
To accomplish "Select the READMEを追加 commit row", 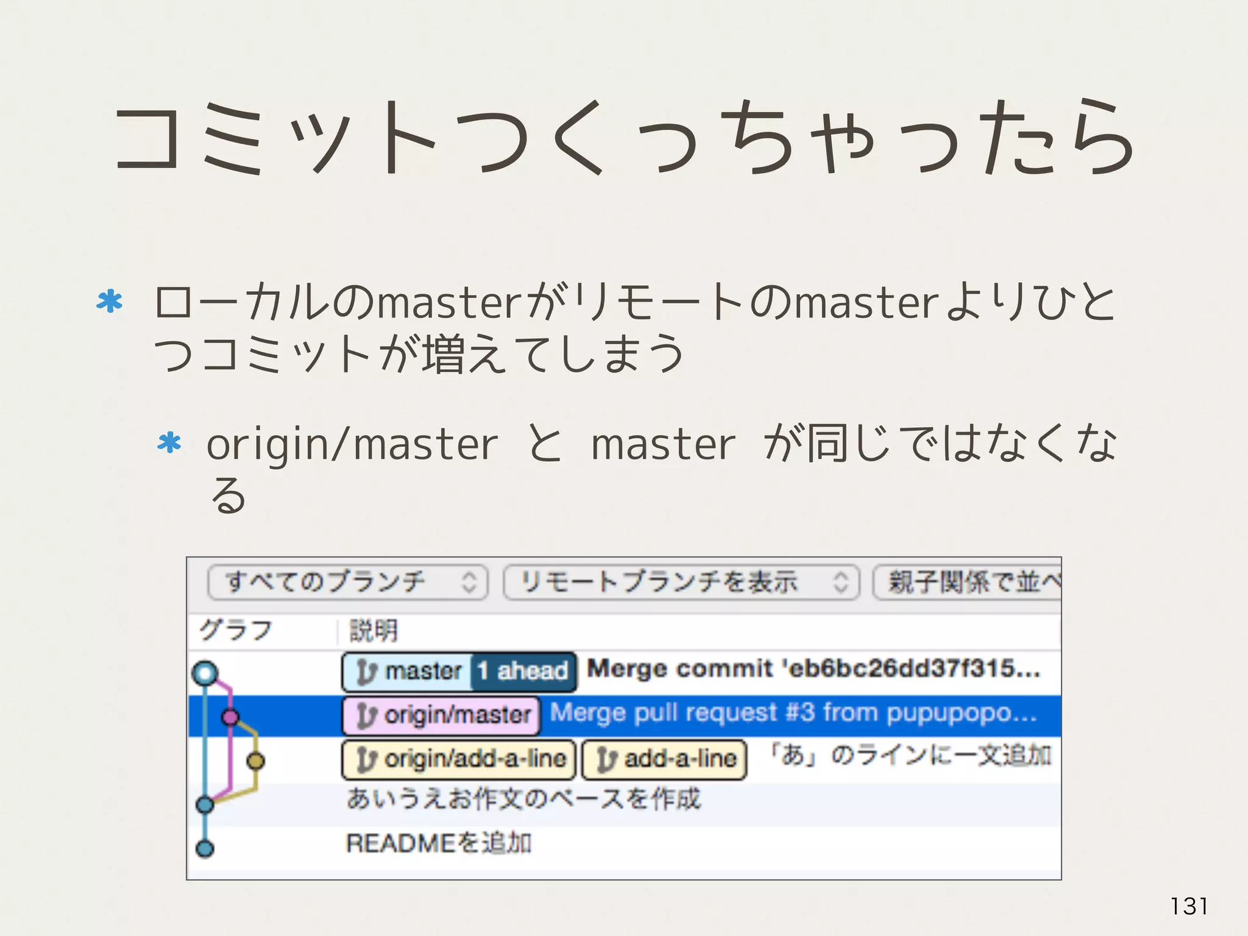I will (x=439, y=843).
